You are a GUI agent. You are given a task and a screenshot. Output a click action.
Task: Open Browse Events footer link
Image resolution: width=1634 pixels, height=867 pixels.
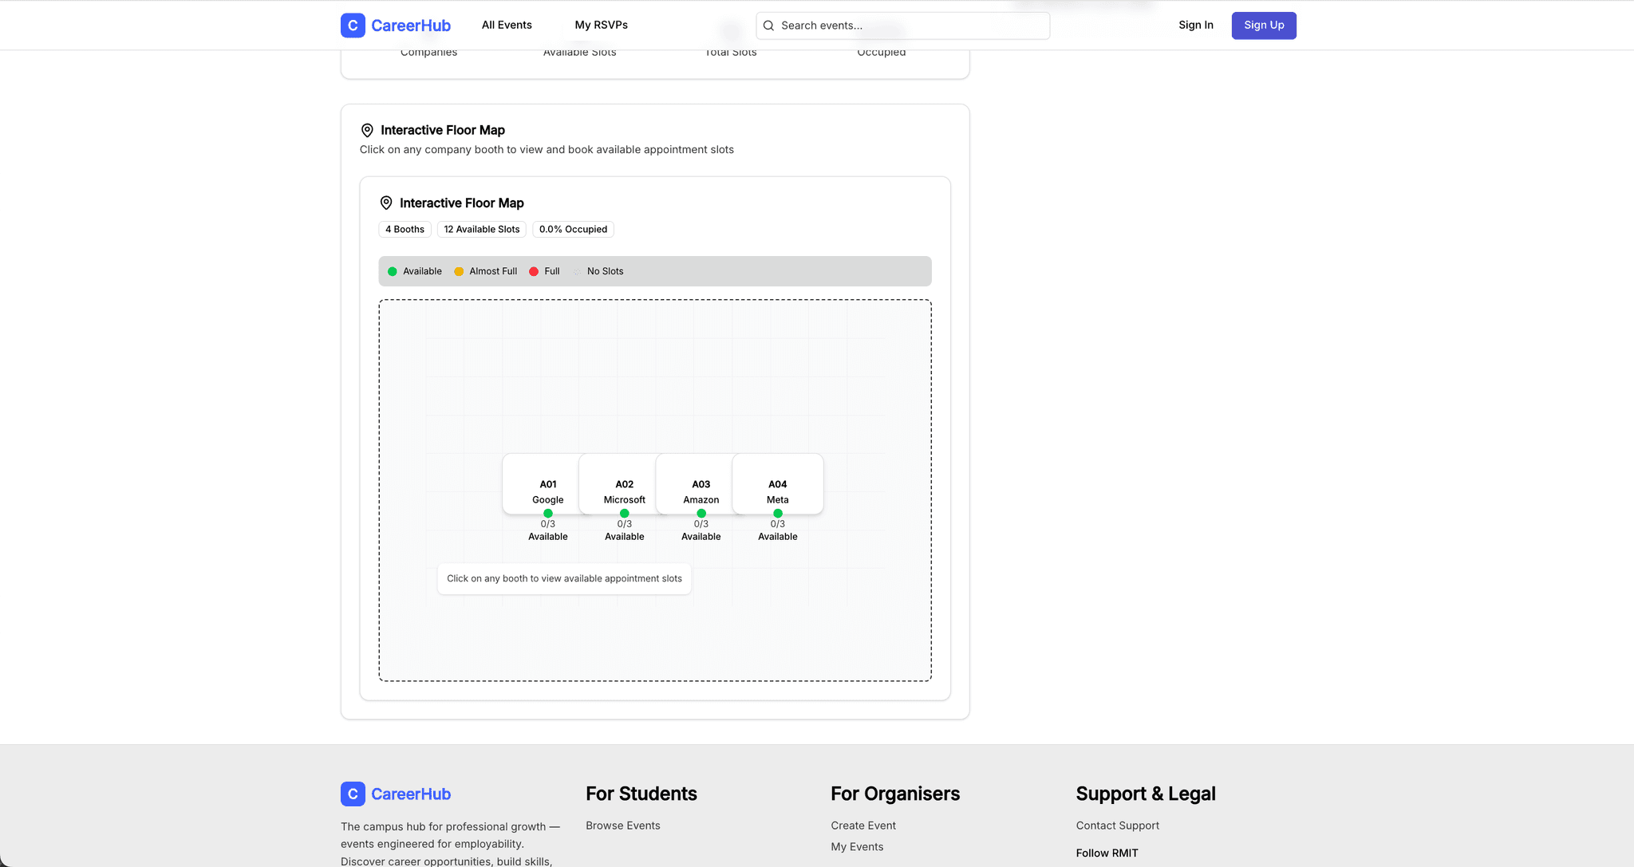coord(622,826)
